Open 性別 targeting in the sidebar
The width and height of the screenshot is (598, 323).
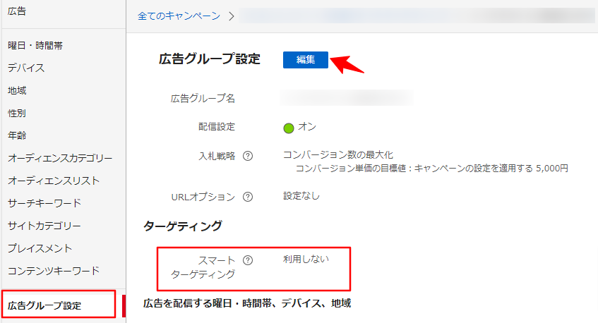[x=18, y=113]
